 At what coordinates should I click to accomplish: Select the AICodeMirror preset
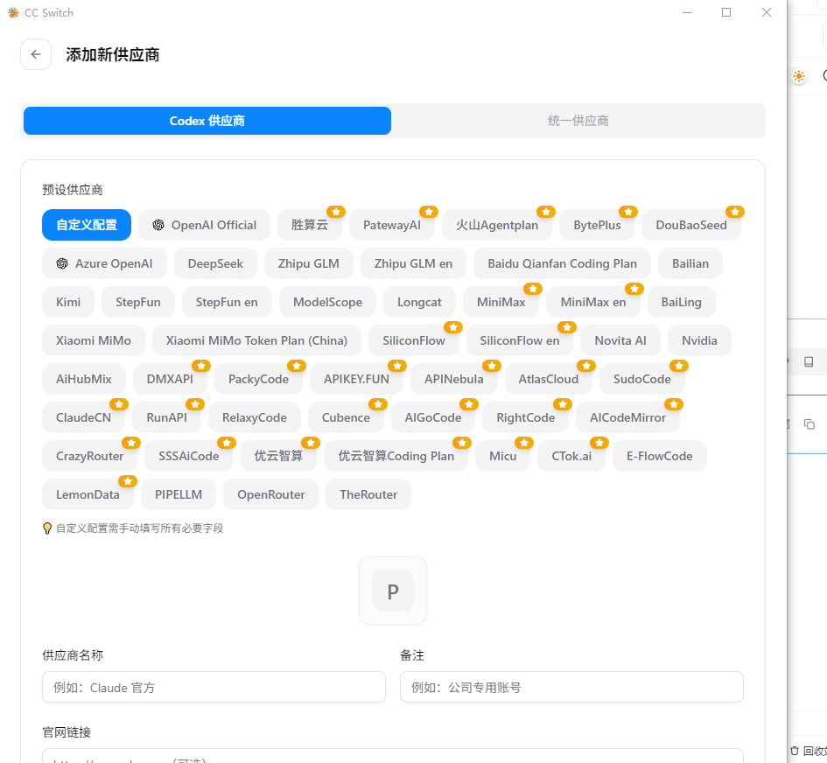[x=627, y=417]
